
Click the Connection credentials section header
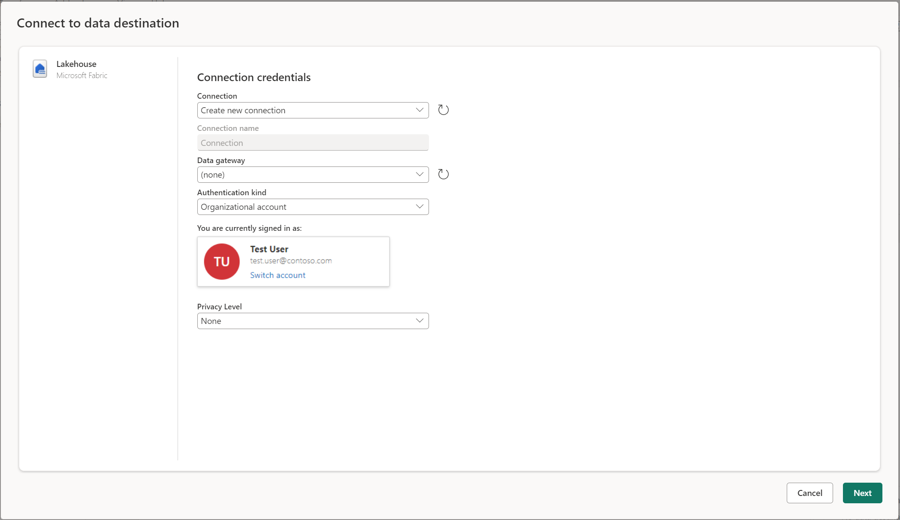tap(254, 77)
